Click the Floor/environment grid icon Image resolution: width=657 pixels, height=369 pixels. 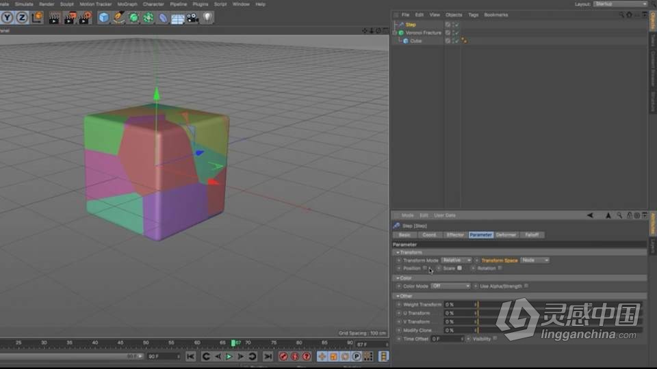[x=177, y=18]
